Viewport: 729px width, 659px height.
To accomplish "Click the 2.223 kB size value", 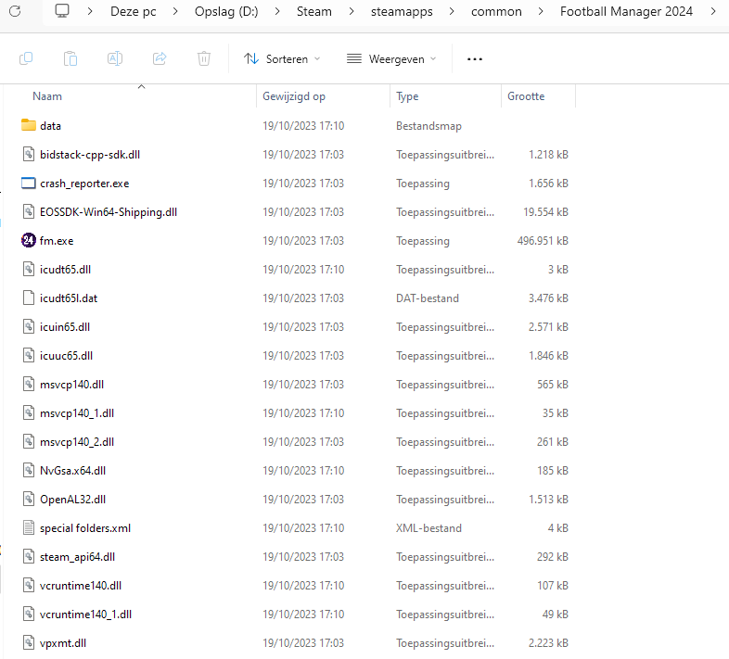I will [548, 642].
